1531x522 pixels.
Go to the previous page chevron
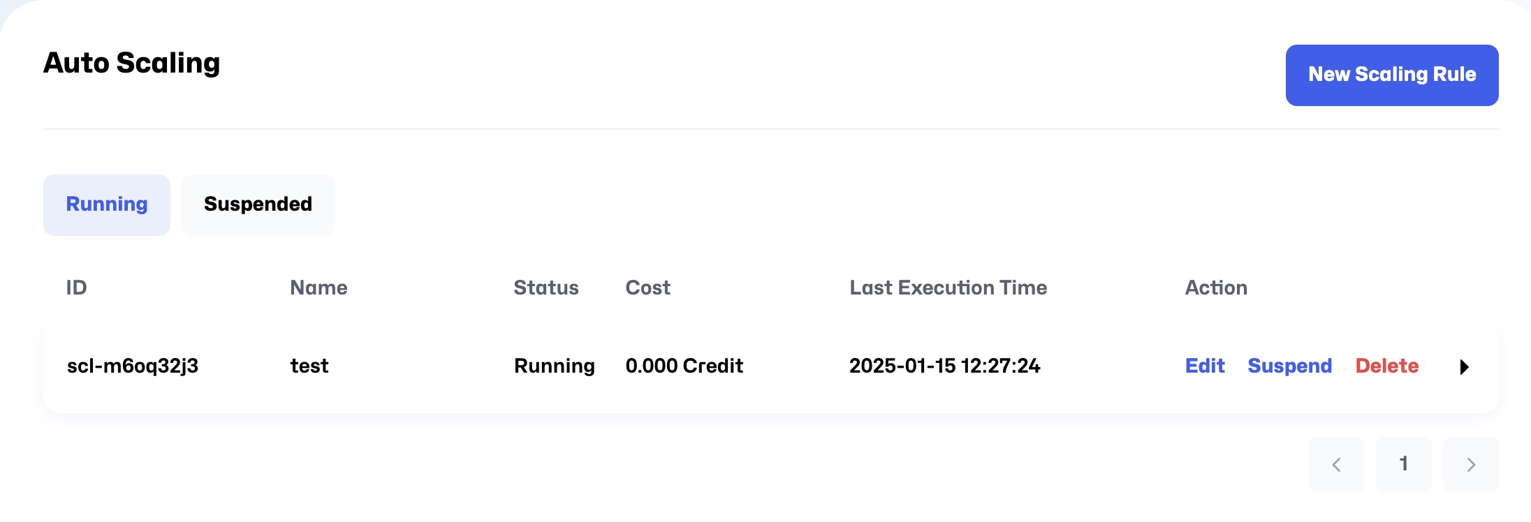coord(1336,465)
